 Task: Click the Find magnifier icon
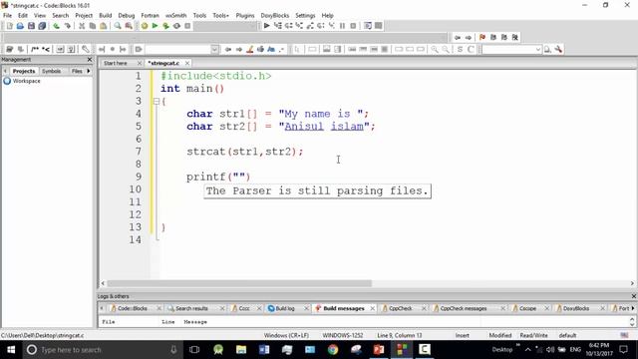[x=118, y=26]
